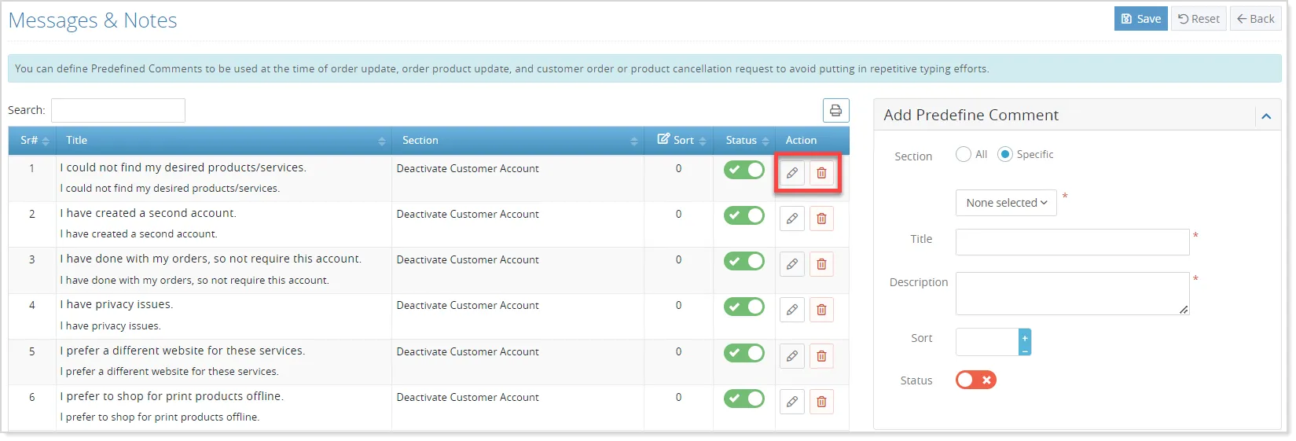The width and height of the screenshot is (1296, 441).
Task: Delete the 'I have privacy issues' comment
Action: coord(821,310)
